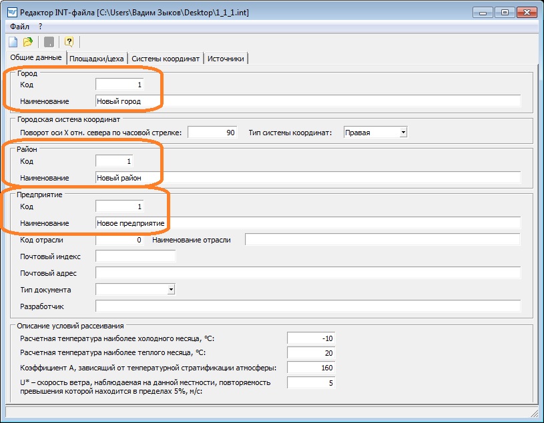Click the grayed Save toolbar icon
Viewport: 544px width, 423px height.
tap(49, 42)
